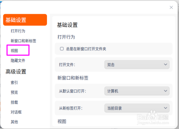Expand the 从默认窗口打开 dropdown showing 计算机
This screenshot has height=129, width=179.
[x=137, y=91]
